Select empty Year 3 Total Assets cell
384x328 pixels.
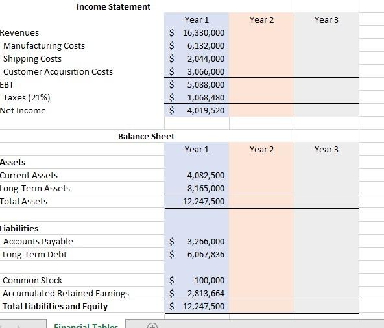tap(326, 202)
